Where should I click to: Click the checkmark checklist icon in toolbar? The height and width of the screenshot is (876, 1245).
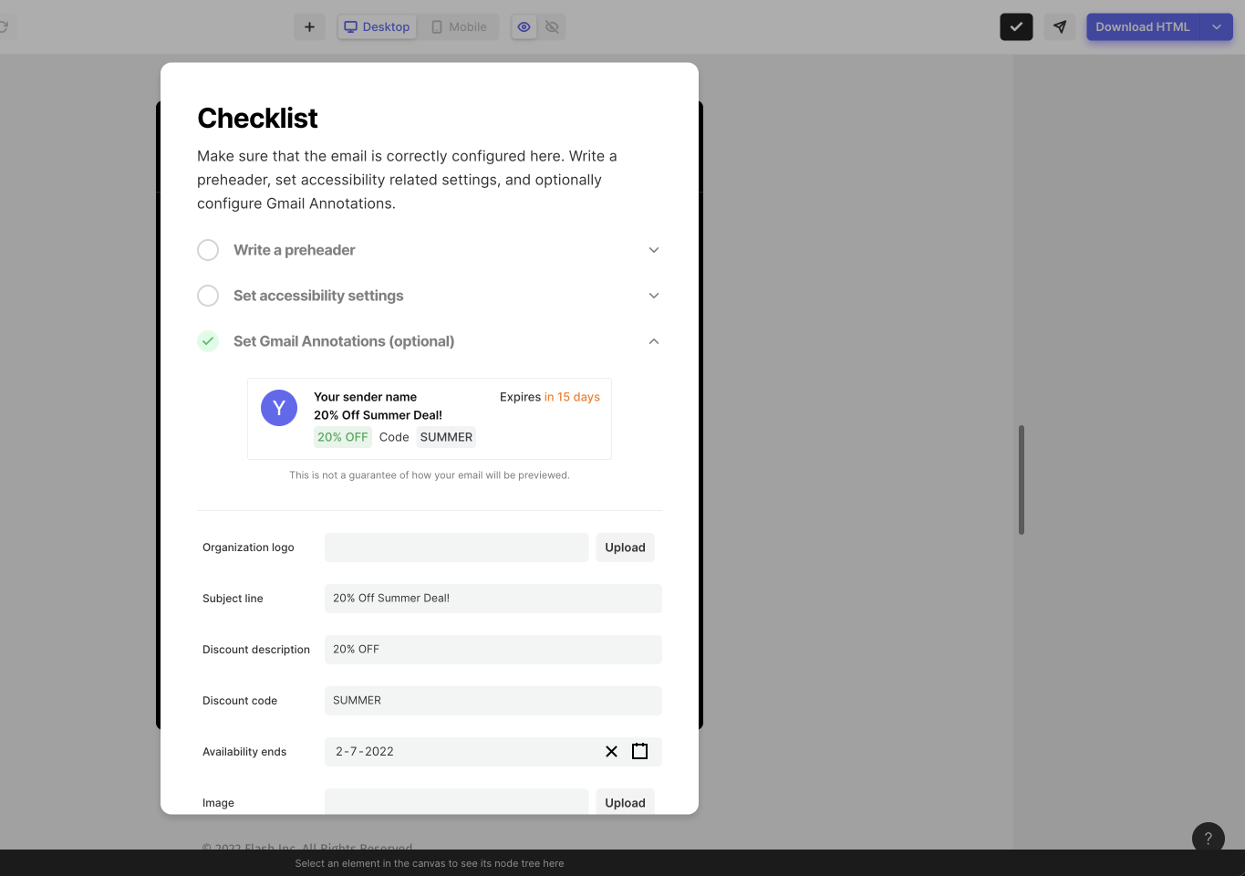[1016, 26]
